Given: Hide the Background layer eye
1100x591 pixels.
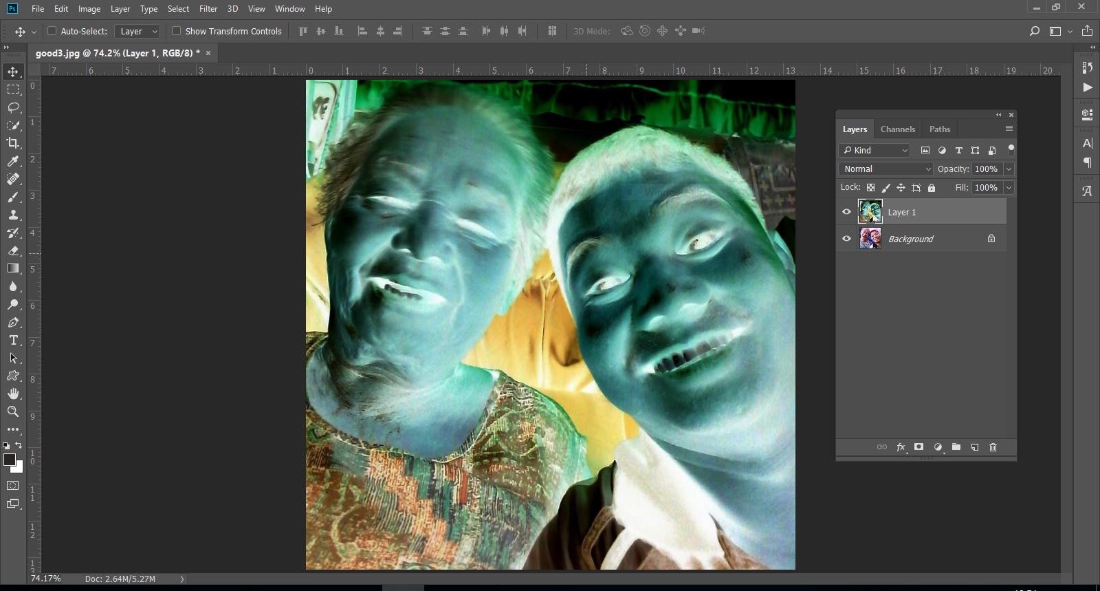Looking at the screenshot, I should (846, 239).
